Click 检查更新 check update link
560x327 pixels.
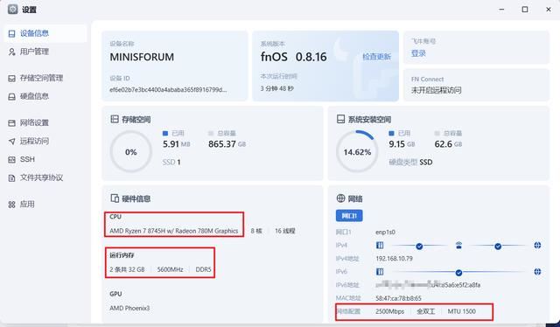point(376,57)
